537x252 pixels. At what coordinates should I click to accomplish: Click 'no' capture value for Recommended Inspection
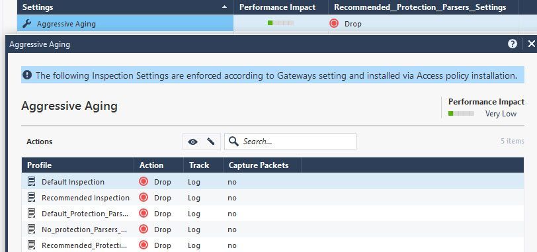tap(232, 198)
